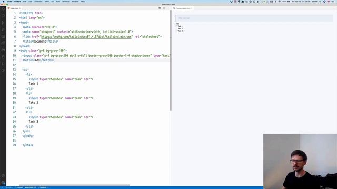Viewport: 337px width, 189px height.
Task: Click the closing </html> tag on line 29
Action: click(x=28, y=145)
